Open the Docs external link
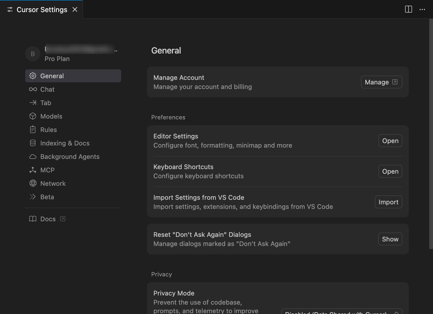This screenshot has height=314, width=433. click(47, 219)
